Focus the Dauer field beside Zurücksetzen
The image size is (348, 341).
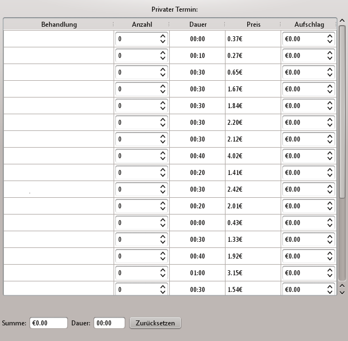(110, 323)
